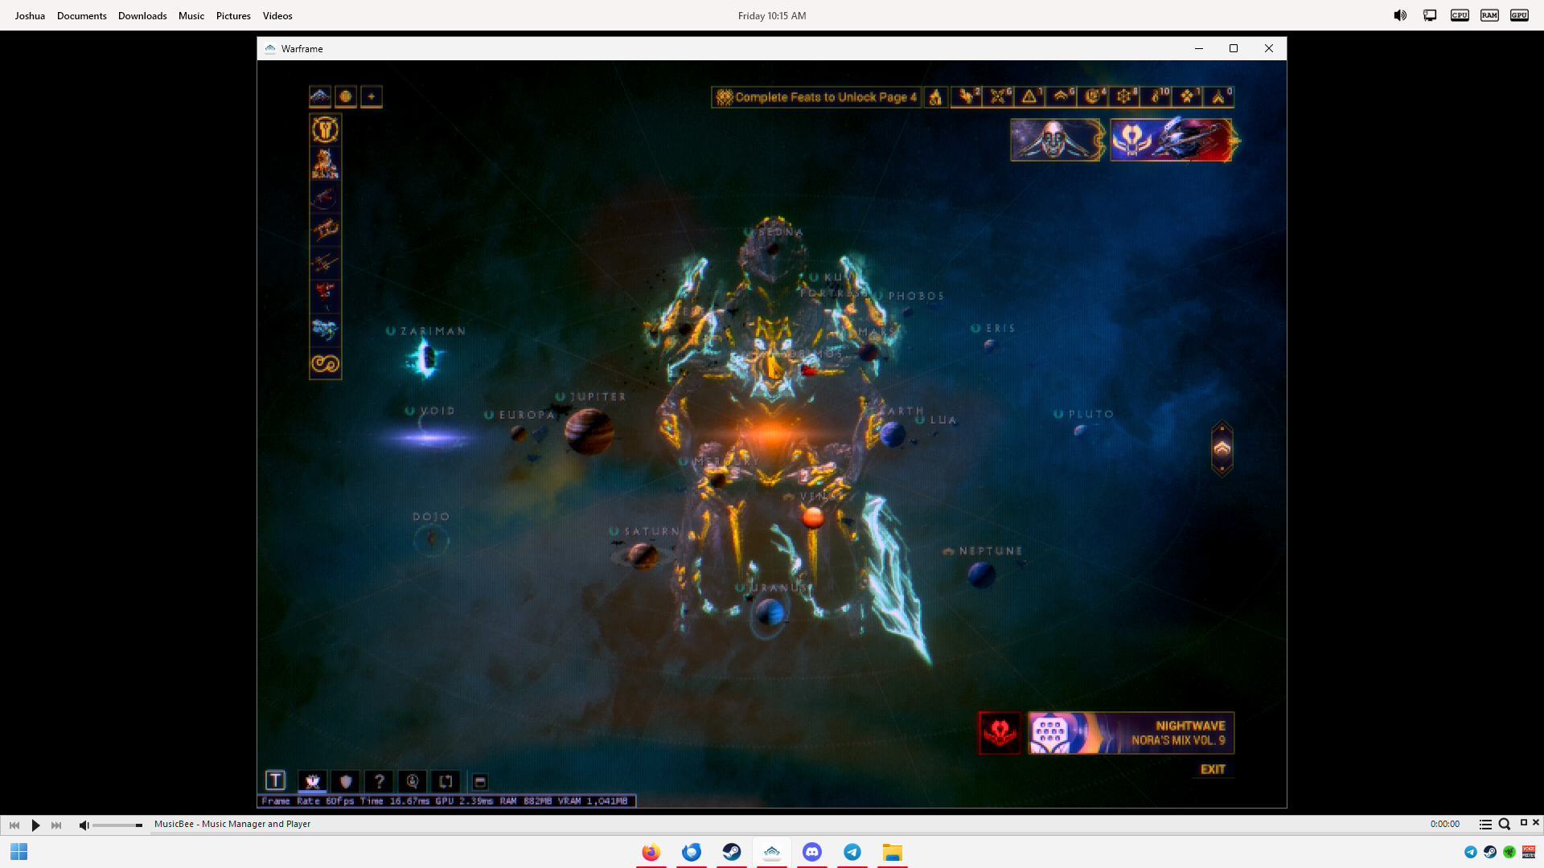Click the hexagonal chevron button on right edge

(1222, 448)
